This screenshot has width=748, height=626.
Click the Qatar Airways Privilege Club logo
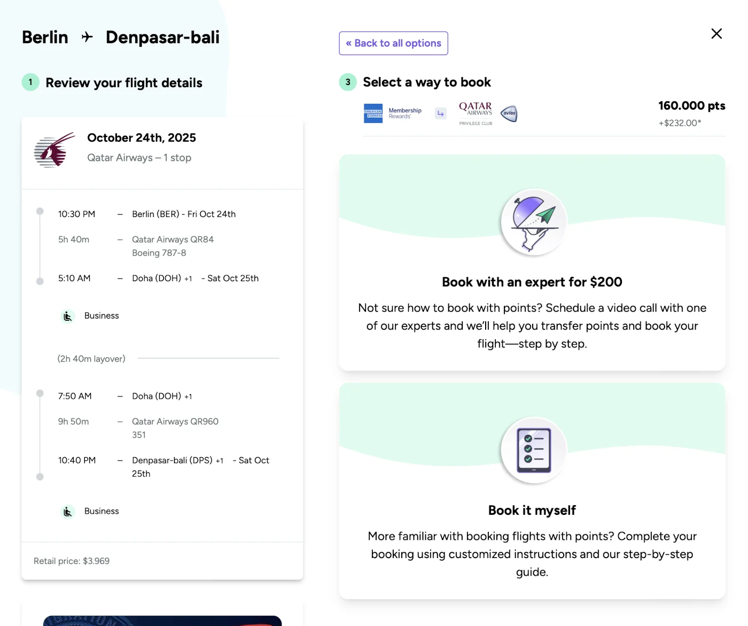475,113
